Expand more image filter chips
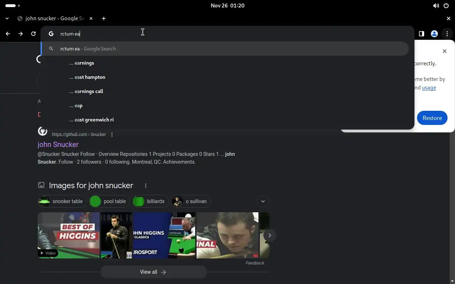The width and height of the screenshot is (455, 284). (263, 201)
